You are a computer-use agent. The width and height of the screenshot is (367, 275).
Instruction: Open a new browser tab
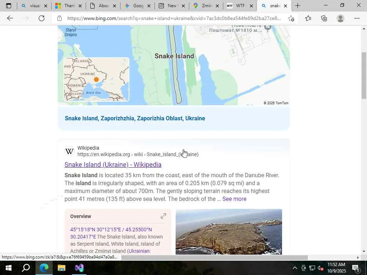[x=297, y=6]
